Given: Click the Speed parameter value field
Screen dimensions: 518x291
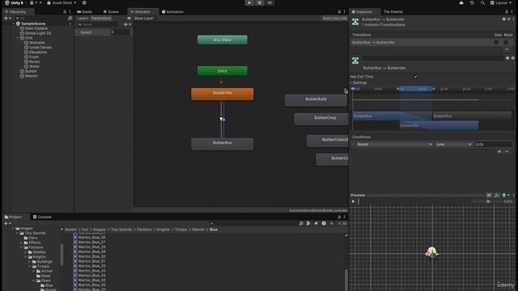Looking at the screenshot, I should pyautogui.click(x=121, y=32).
